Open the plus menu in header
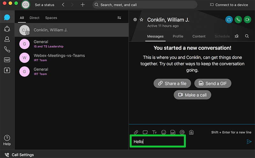 tap(83, 5)
